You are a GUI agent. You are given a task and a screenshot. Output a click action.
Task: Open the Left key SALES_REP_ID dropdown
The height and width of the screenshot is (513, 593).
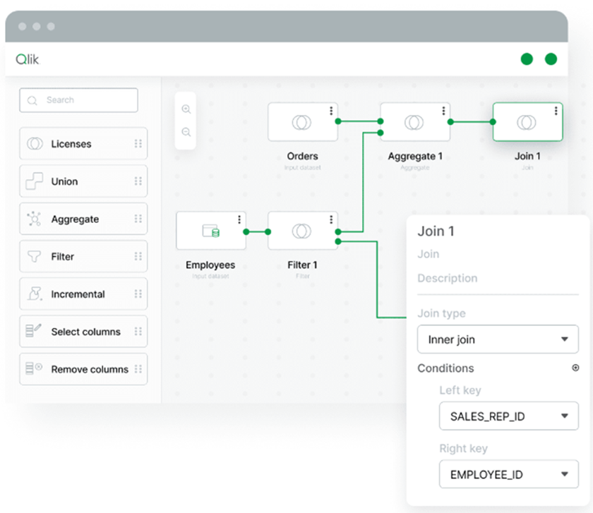point(508,416)
